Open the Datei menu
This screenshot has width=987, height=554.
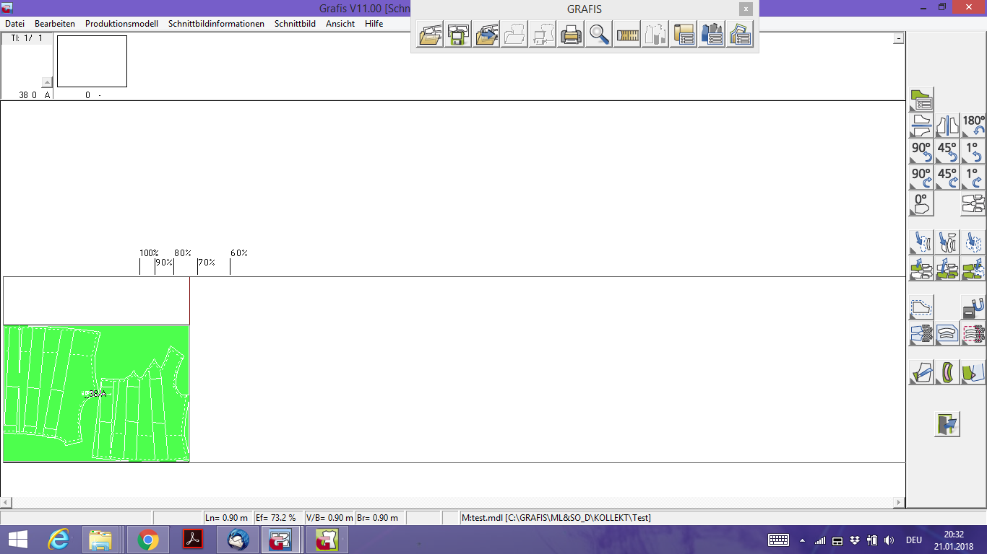pyautogui.click(x=14, y=24)
